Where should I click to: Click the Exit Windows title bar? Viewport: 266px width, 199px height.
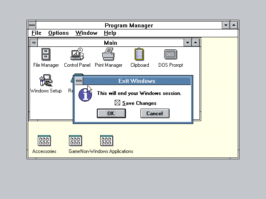pos(137,81)
